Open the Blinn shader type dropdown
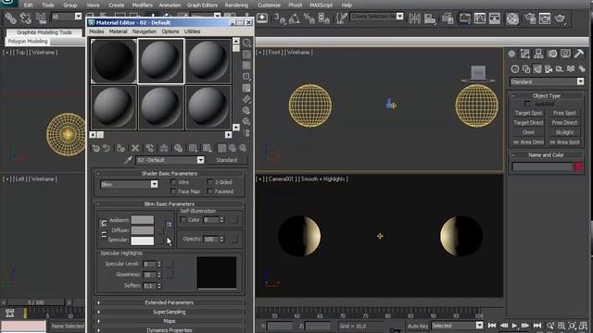 154,184
